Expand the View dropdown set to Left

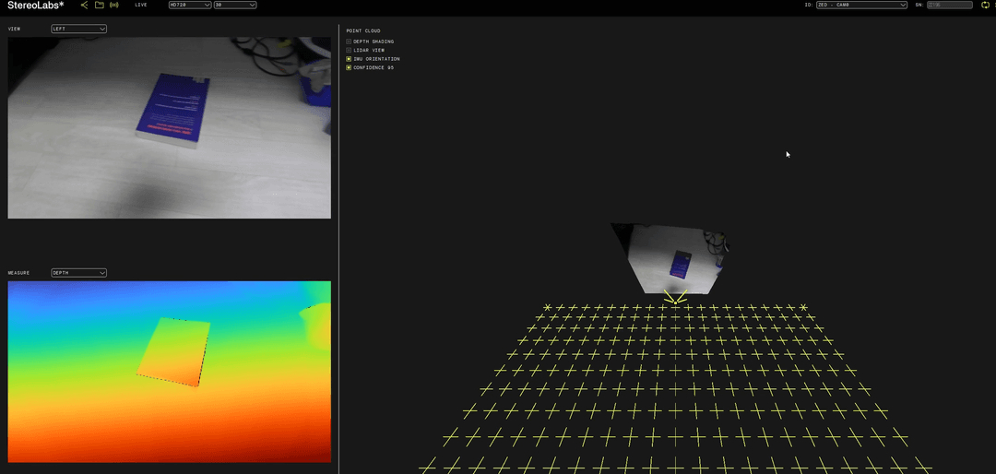pos(78,29)
